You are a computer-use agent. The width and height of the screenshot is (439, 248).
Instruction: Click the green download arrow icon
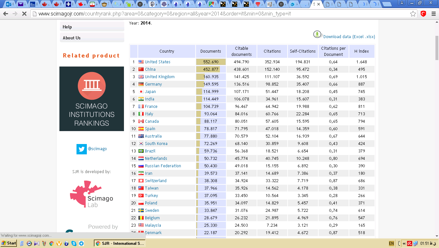pyautogui.click(x=317, y=34)
